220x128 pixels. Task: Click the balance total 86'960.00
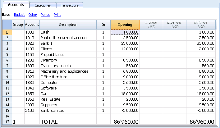tap(201, 122)
